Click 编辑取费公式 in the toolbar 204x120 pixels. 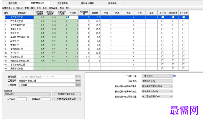click(9, 8)
